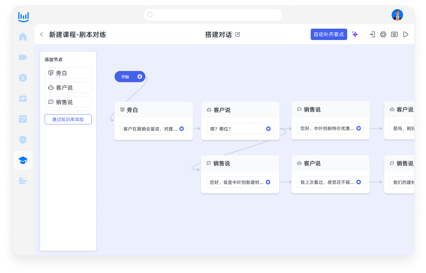Click the connector port on 开始 node
This screenshot has width=426, height=273.
click(x=140, y=77)
